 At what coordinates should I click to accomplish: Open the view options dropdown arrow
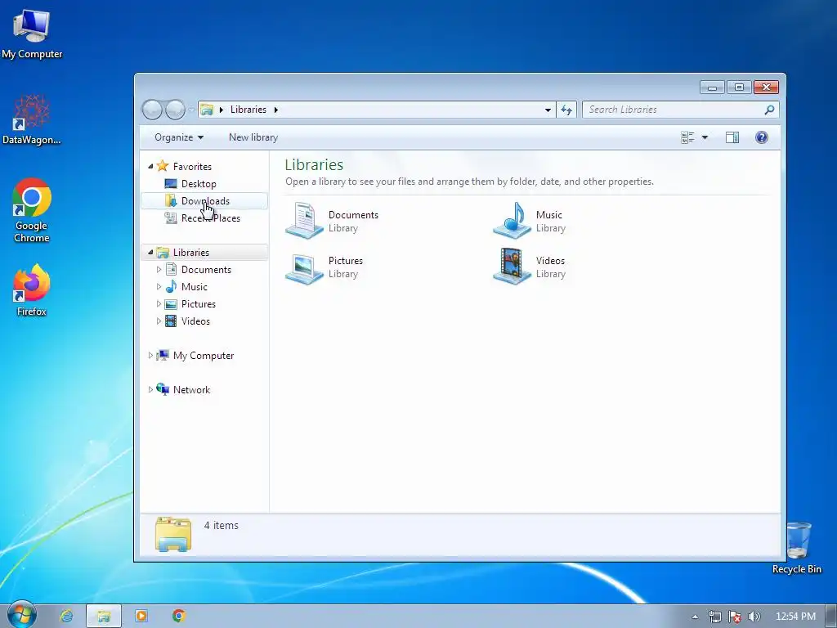tap(705, 137)
